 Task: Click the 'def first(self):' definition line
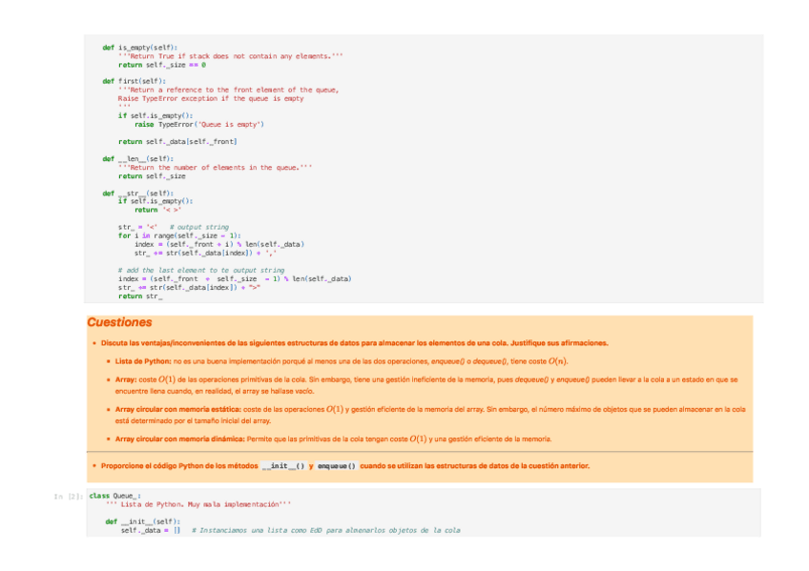[x=135, y=82]
